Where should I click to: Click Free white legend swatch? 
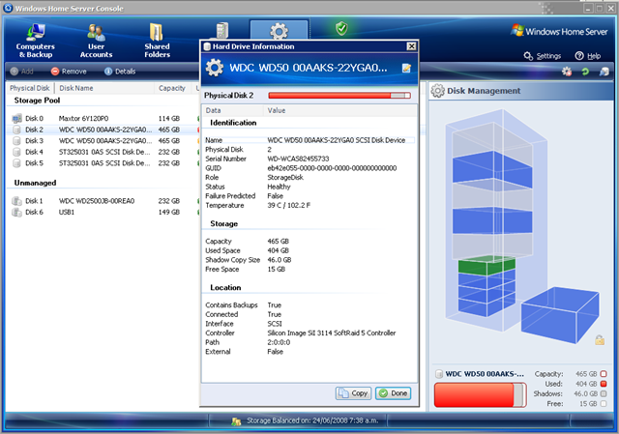604,404
